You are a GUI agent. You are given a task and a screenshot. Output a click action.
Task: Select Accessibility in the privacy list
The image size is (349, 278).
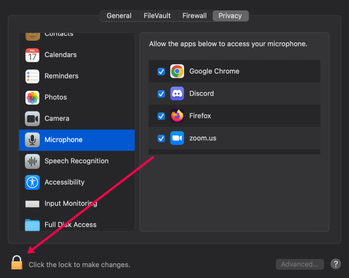[77, 182]
